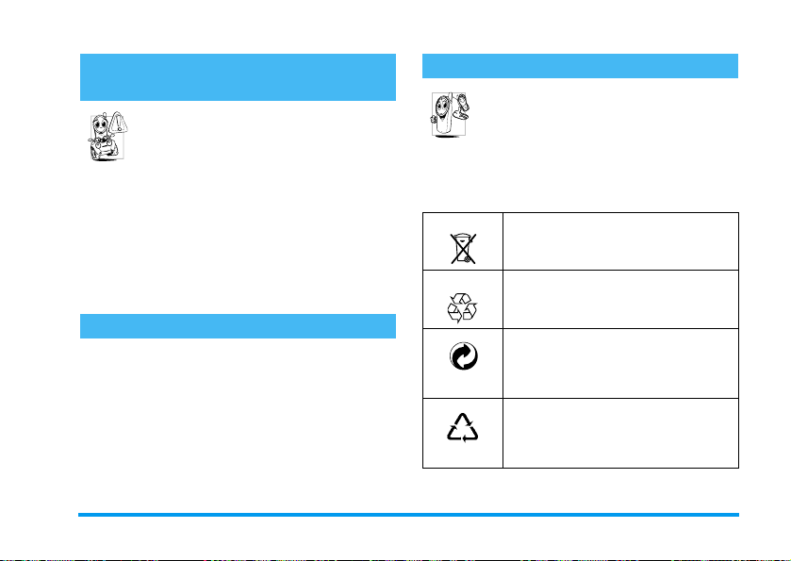791x561 pixels.
Task: Click the cartoon phone driving a car
Action: 106,138
